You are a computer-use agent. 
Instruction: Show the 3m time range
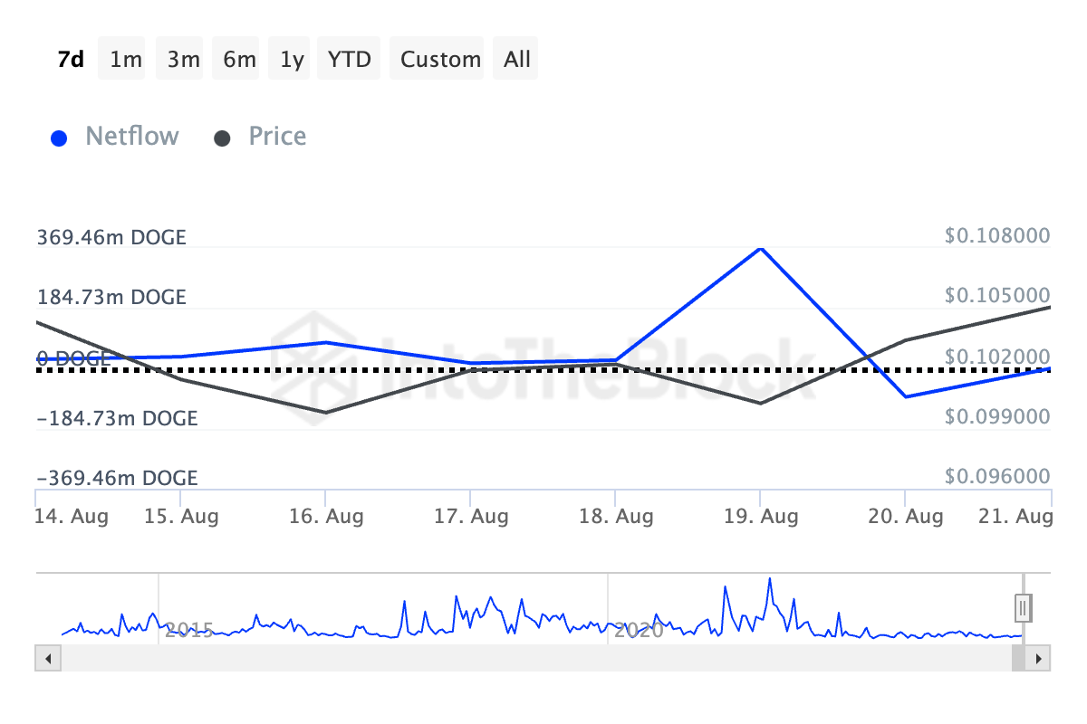(183, 60)
